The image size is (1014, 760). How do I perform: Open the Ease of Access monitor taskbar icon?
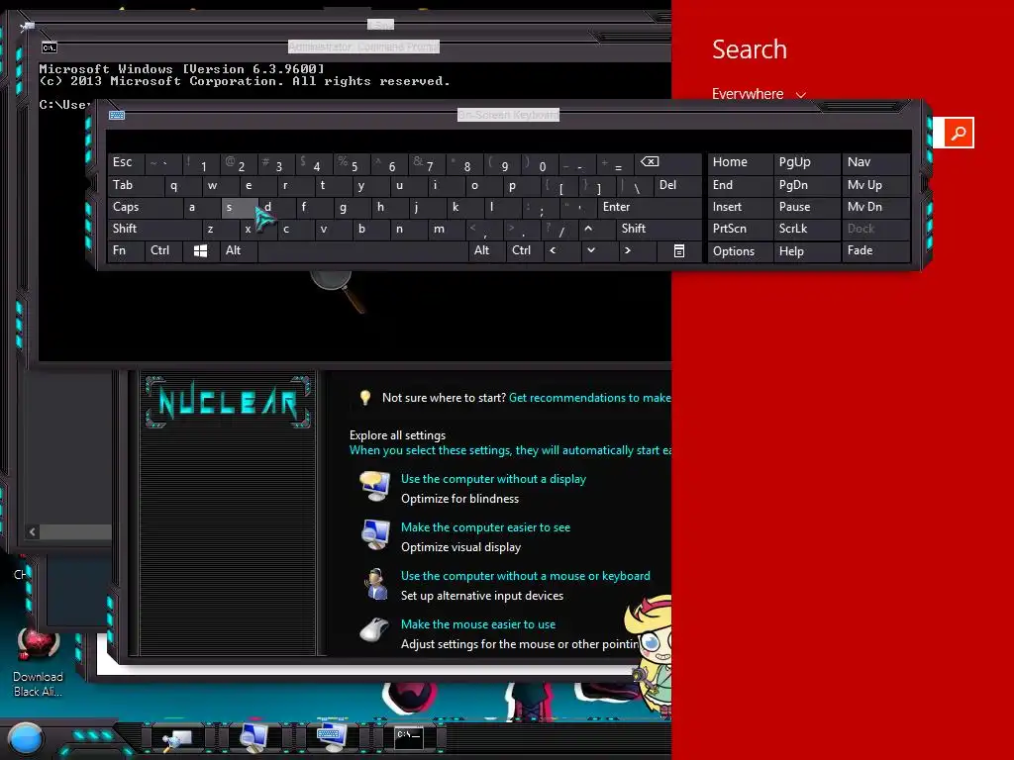(253, 736)
